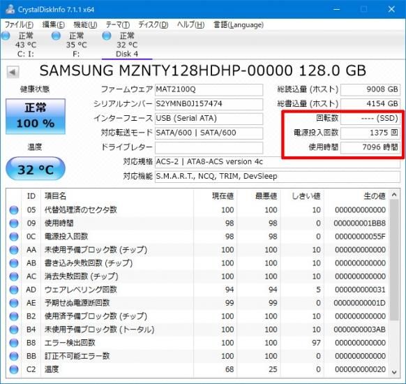Click the blue status circle of C: I: disk

(6, 36)
